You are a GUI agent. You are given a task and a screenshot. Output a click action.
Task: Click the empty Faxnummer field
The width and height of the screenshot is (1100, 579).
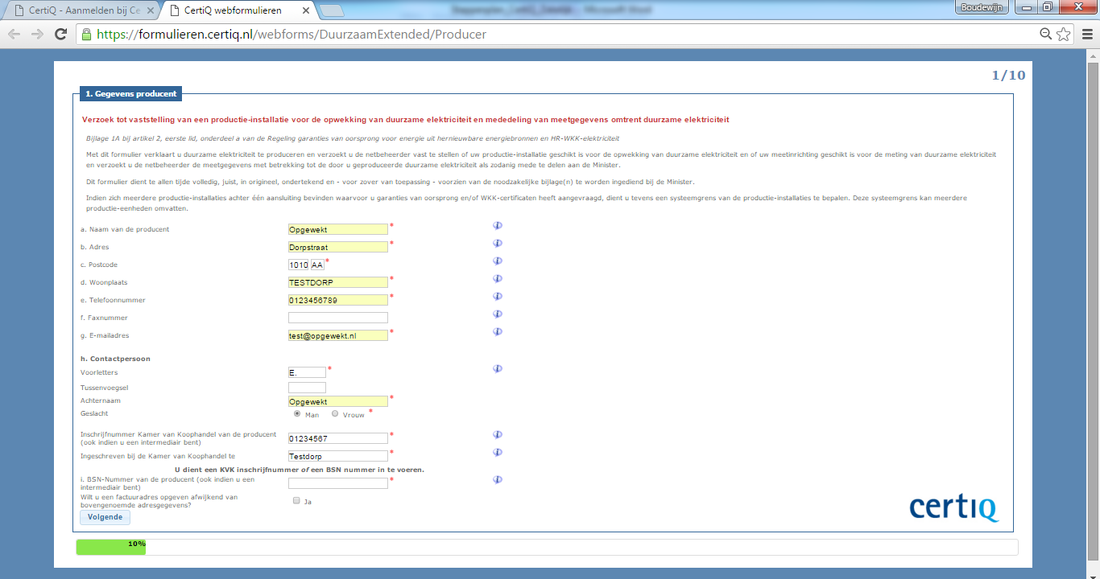(x=338, y=318)
